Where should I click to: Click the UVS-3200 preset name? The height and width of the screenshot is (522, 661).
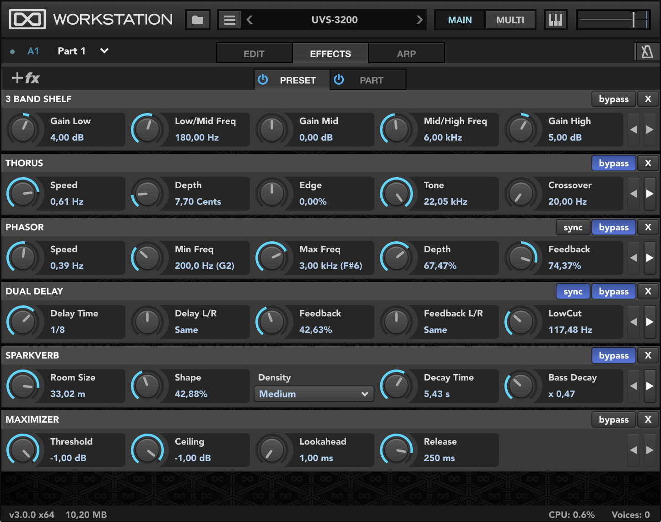click(335, 20)
